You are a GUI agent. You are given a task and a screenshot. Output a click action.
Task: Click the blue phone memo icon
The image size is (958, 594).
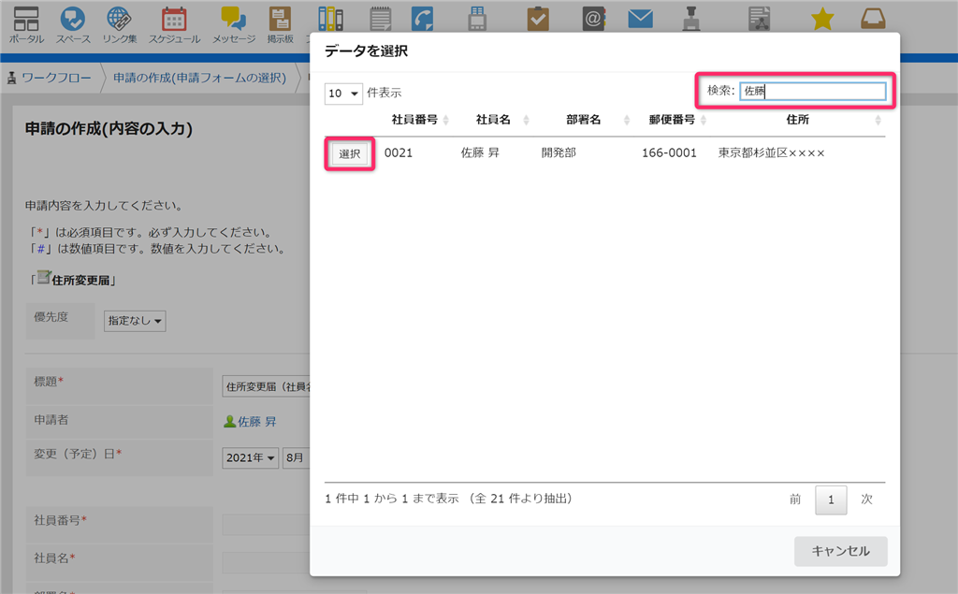pos(423,19)
